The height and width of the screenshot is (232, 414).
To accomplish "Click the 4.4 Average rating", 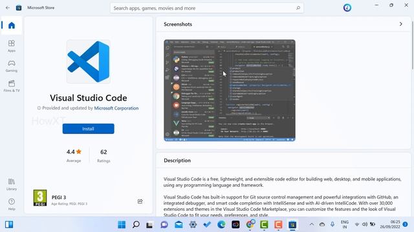I will [74, 155].
